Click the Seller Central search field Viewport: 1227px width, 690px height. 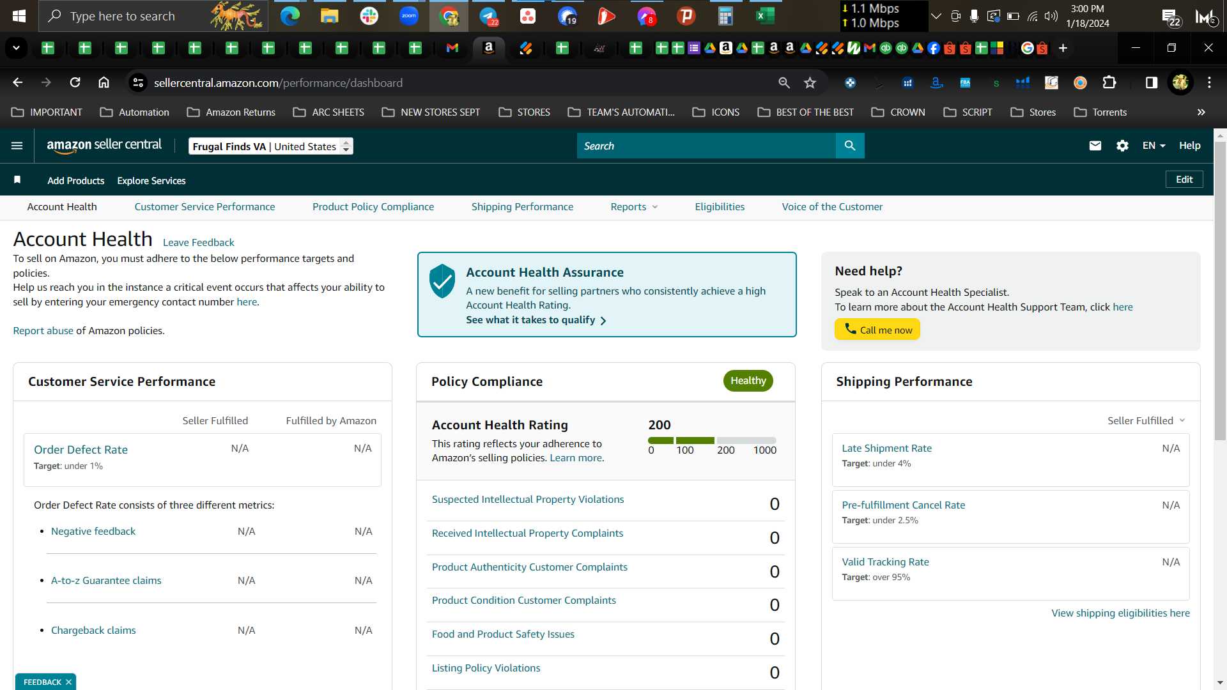pos(706,146)
